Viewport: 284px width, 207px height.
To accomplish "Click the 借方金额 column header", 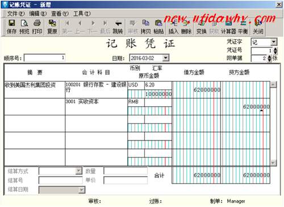I will coord(194,72).
